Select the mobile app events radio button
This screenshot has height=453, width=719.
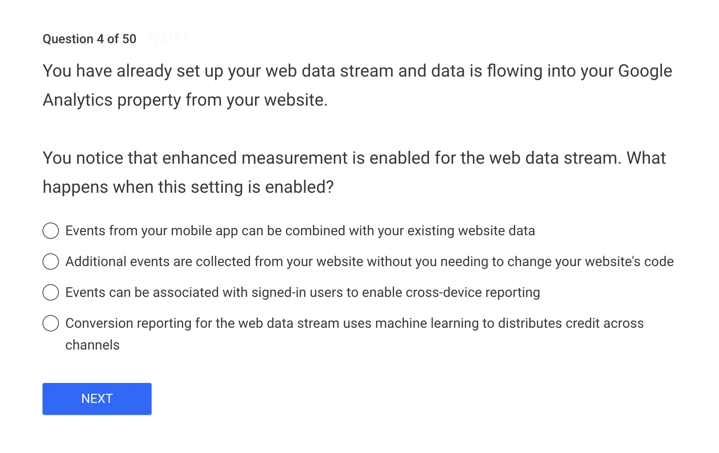pos(51,231)
